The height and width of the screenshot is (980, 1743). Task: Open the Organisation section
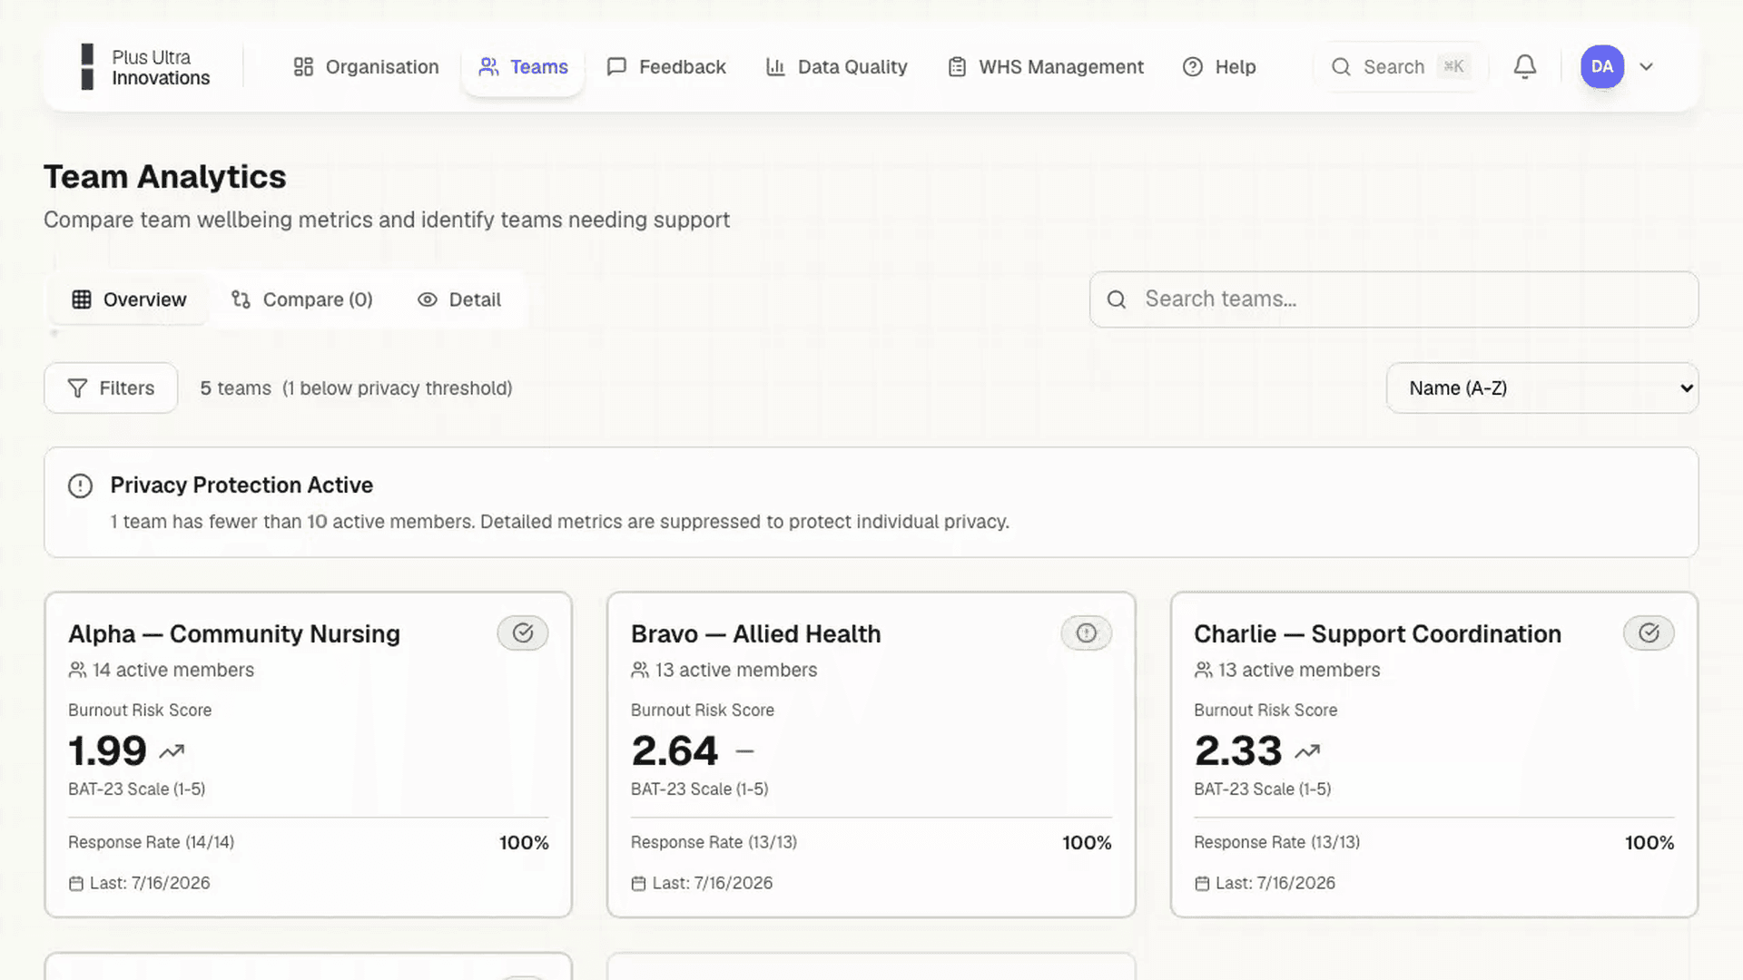366,67
